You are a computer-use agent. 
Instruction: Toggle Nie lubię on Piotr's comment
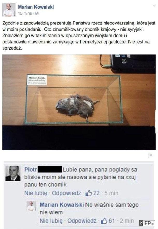(x=36, y=193)
